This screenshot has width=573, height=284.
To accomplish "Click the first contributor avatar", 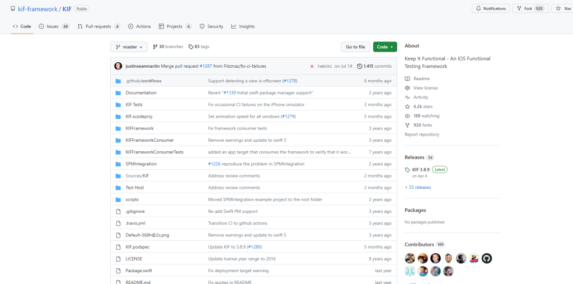I will [x=410, y=258].
